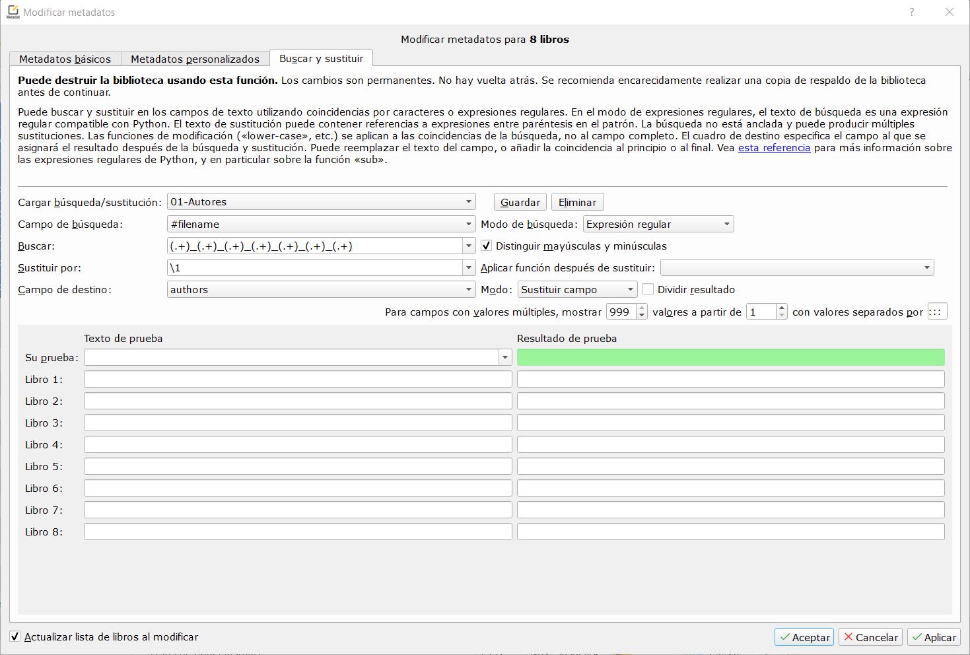Click the 'valores a partir de' number field

coord(761,312)
